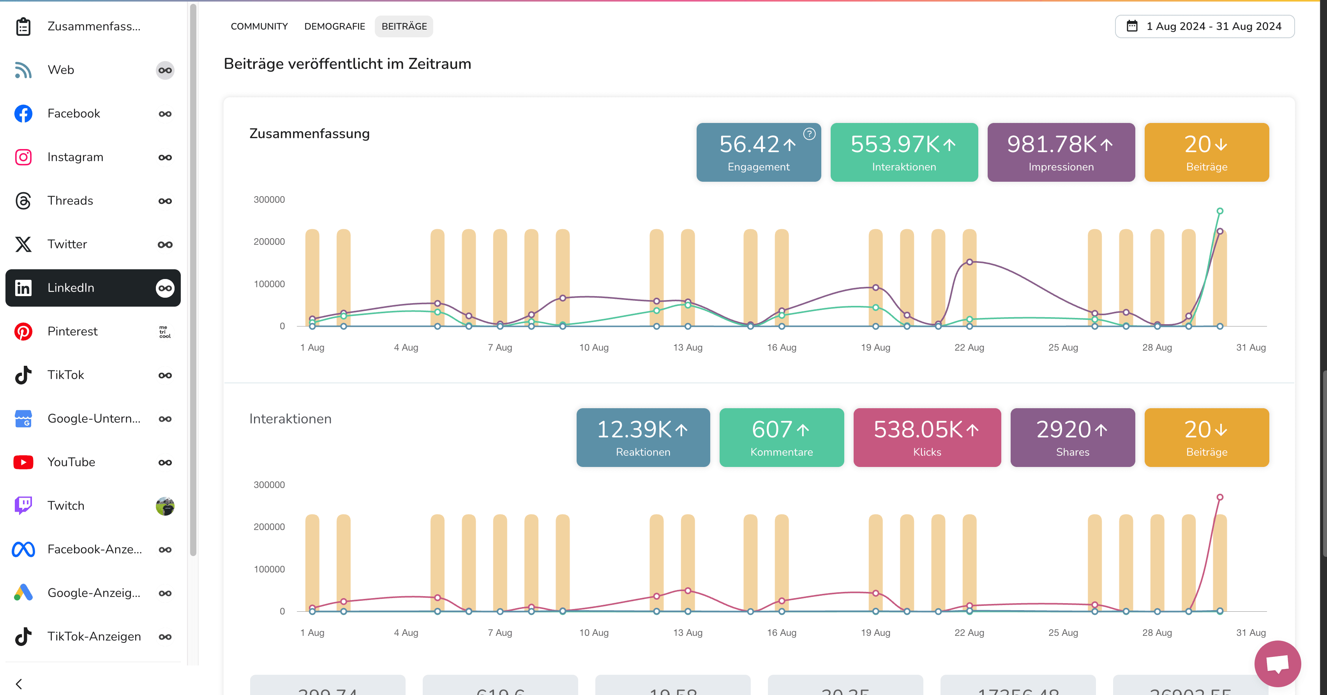This screenshot has height=695, width=1327.
Task: Open the chat support bubble
Action: tap(1277, 663)
